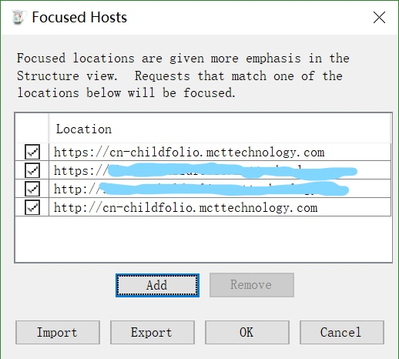The height and width of the screenshot is (359, 399).
Task: Cancel the Focused Hosts dialog
Action: [x=342, y=332]
